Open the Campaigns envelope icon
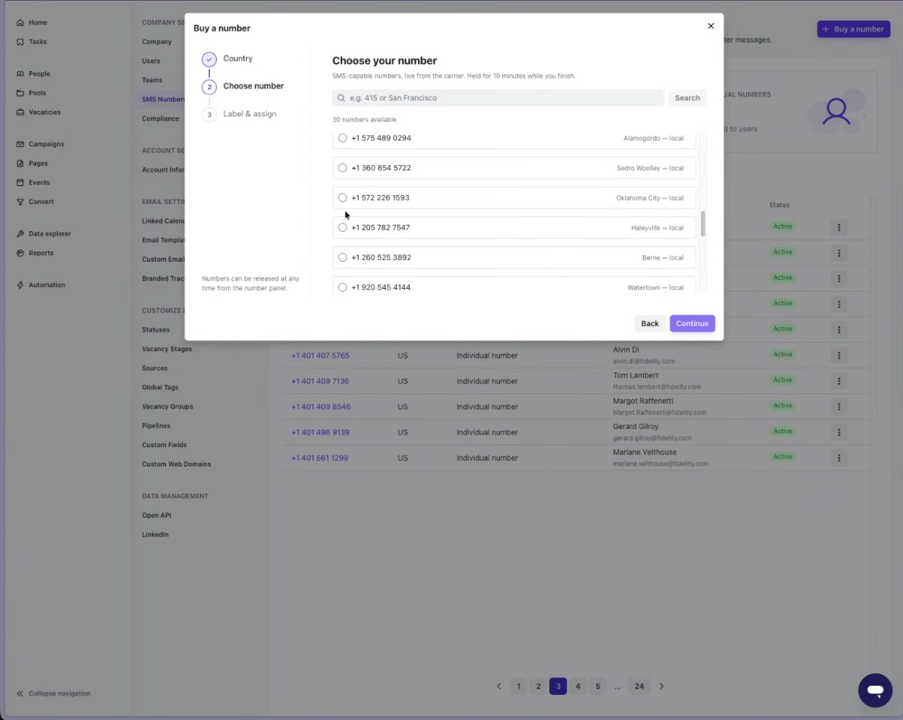Screen dimensions: 903x720 (x=20, y=144)
